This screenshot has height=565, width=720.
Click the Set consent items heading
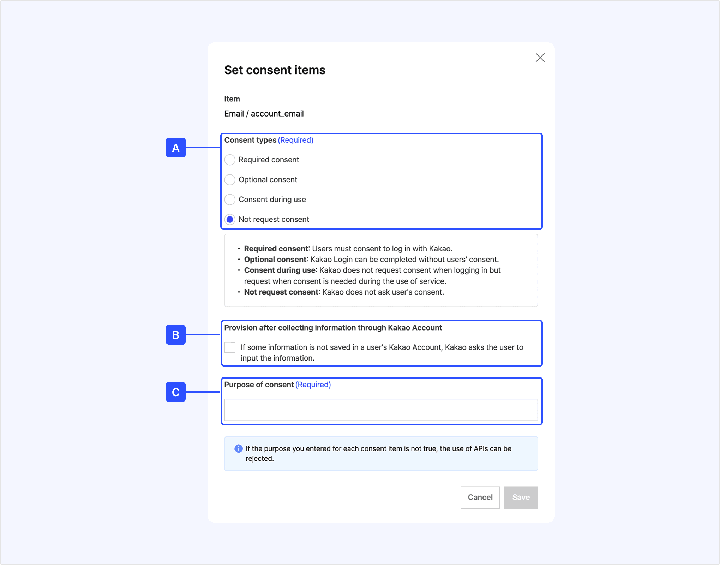(x=275, y=70)
